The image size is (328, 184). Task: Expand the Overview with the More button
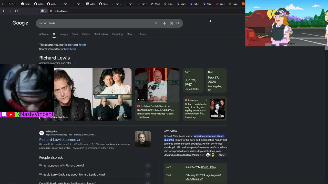(222, 155)
